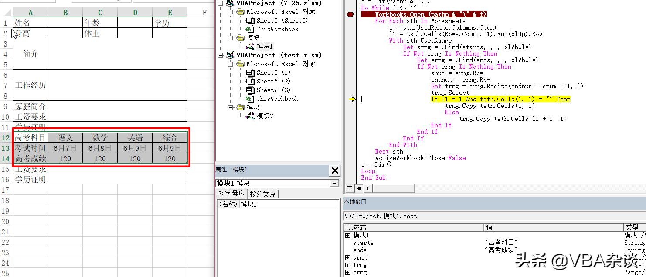
Task: Click the 语文 cell
Action: (x=65, y=138)
